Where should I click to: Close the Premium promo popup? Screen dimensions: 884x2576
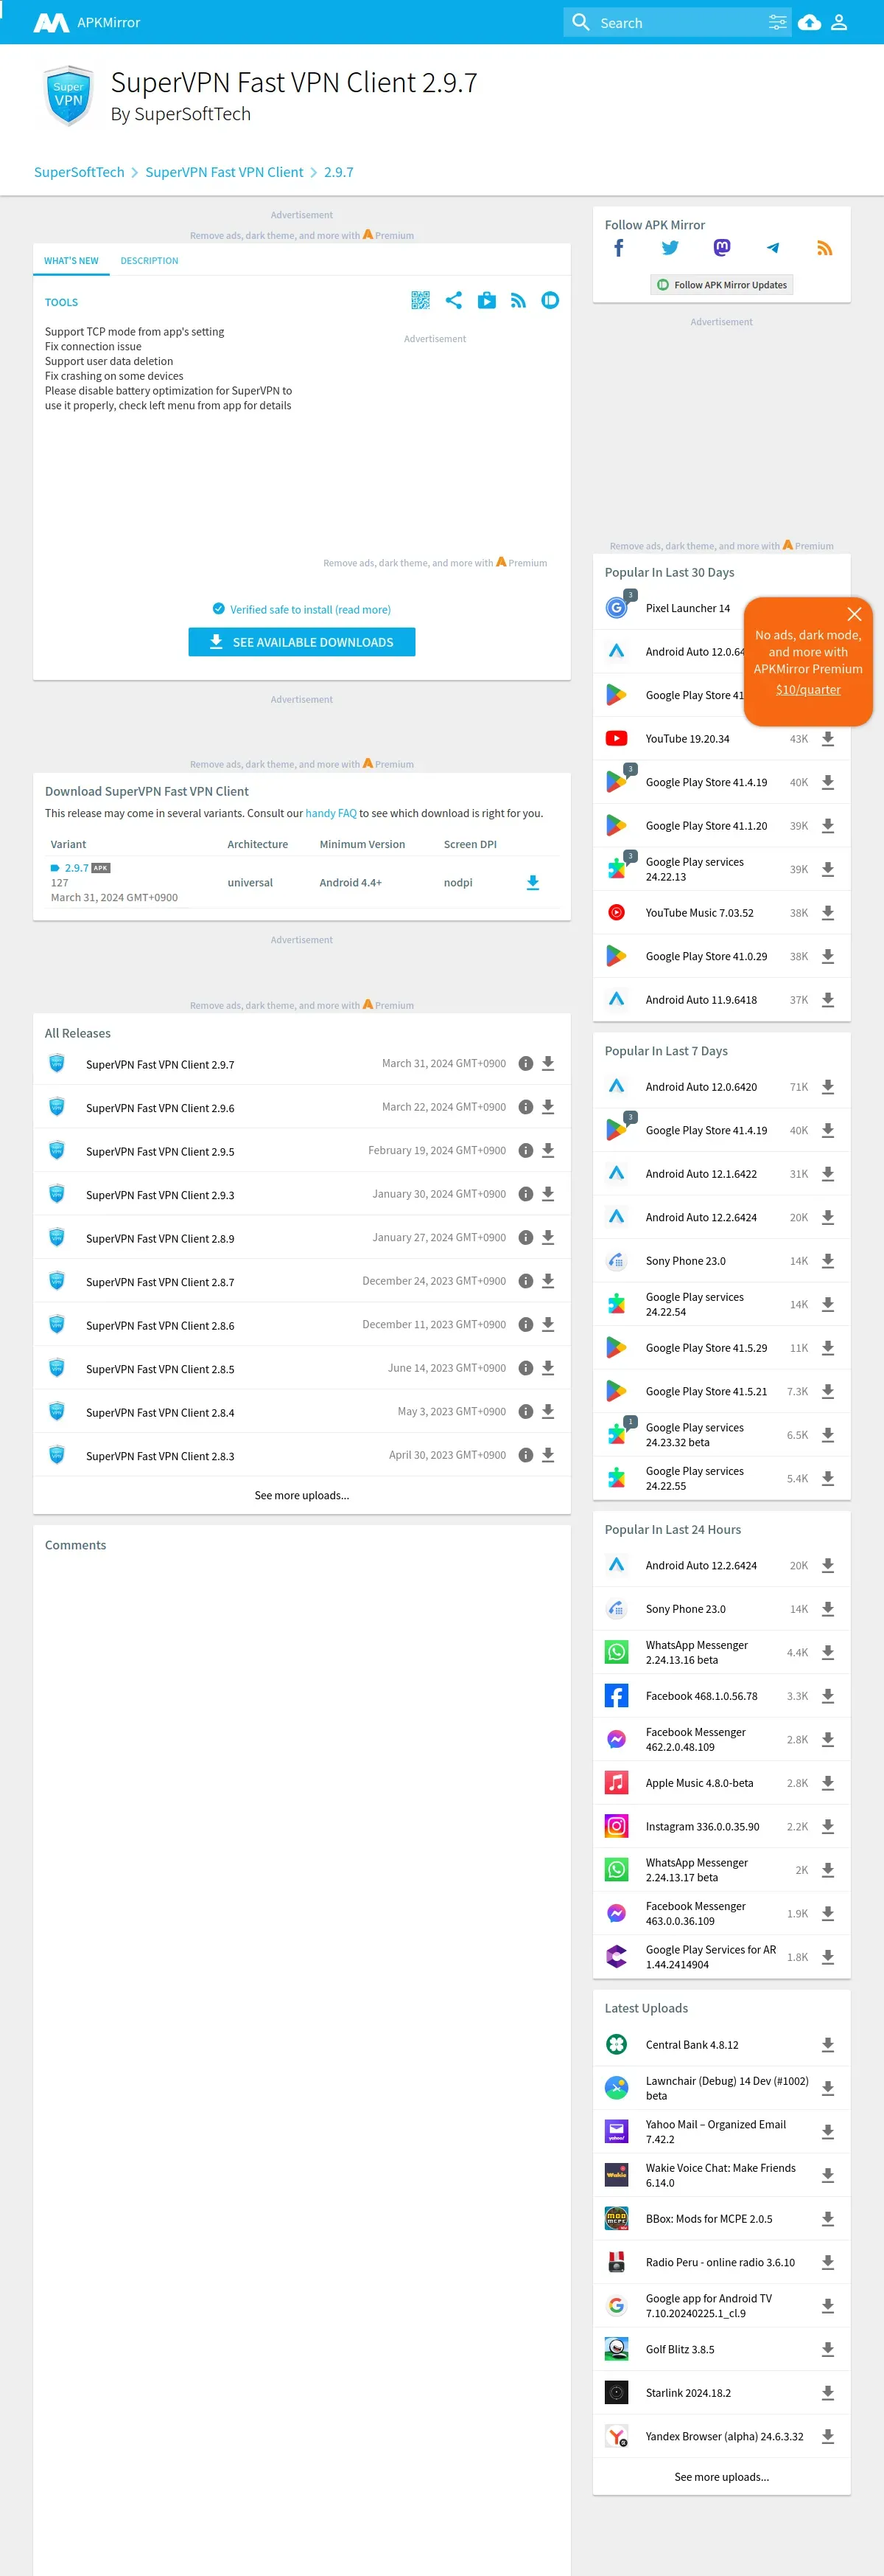pyautogui.click(x=854, y=614)
